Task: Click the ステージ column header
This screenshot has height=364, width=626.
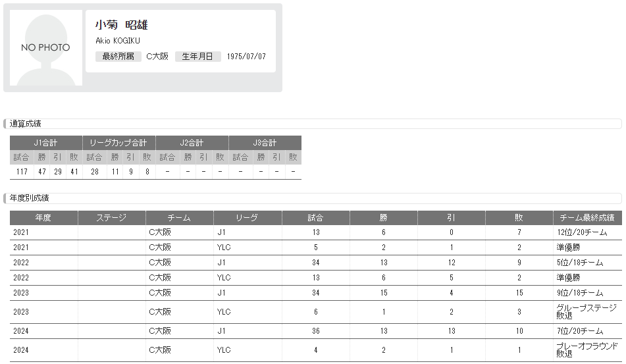Action: 112,218
